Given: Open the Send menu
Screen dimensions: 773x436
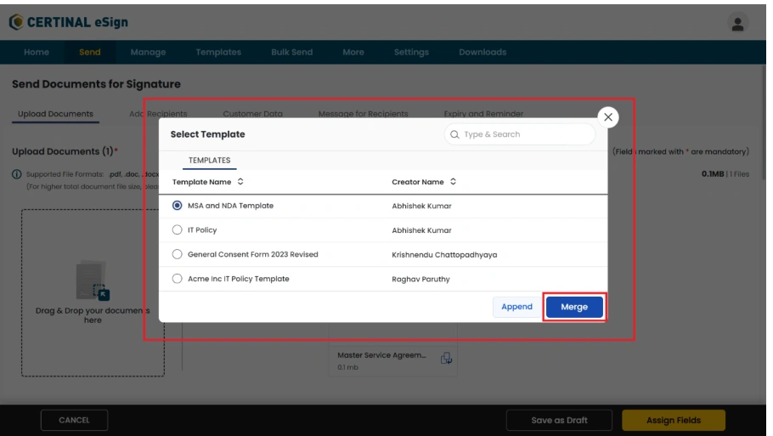Looking at the screenshot, I should point(90,52).
